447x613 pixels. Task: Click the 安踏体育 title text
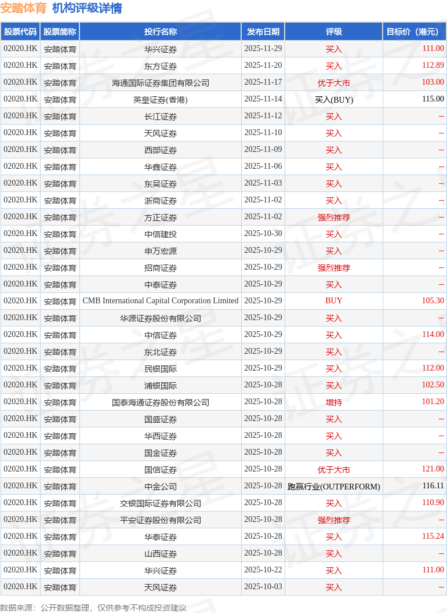coord(23,8)
